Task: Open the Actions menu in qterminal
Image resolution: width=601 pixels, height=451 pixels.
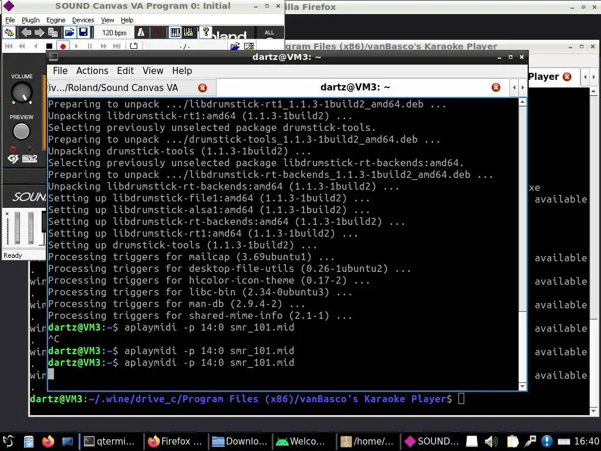Action: click(92, 71)
